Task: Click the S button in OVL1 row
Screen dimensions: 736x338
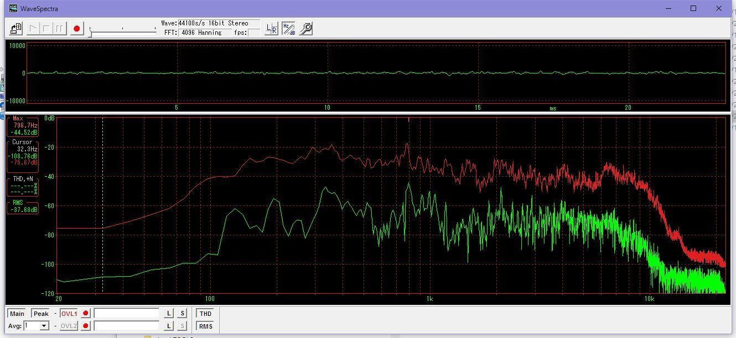Action: coord(182,314)
